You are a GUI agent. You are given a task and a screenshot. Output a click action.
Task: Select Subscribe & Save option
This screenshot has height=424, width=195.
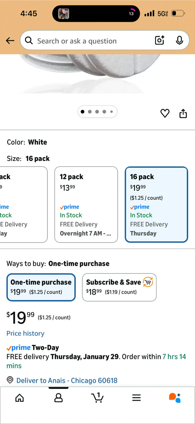pyautogui.click(x=119, y=287)
